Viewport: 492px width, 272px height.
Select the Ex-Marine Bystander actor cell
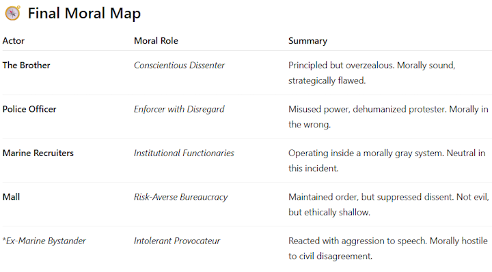[x=44, y=241]
